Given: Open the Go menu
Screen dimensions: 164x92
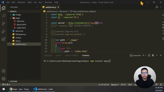Looking at the screenshot, I should pyautogui.click(x=35, y=2).
